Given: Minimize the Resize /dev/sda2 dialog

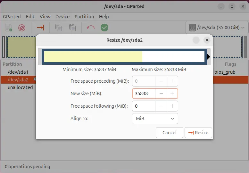Looking at the screenshot, I should pos(196,40).
